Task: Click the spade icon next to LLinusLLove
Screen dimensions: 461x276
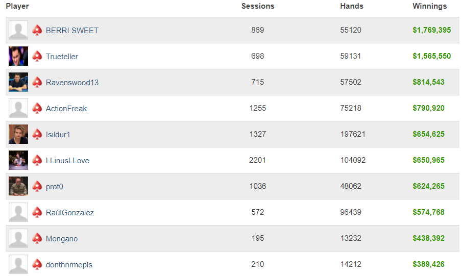Action: pyautogui.click(x=37, y=160)
